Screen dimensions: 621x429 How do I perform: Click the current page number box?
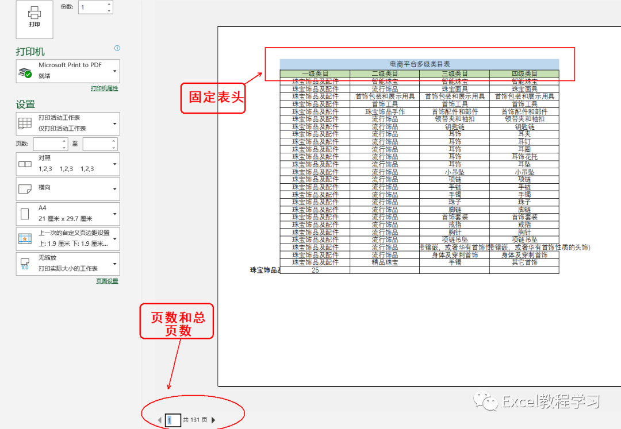coord(172,420)
